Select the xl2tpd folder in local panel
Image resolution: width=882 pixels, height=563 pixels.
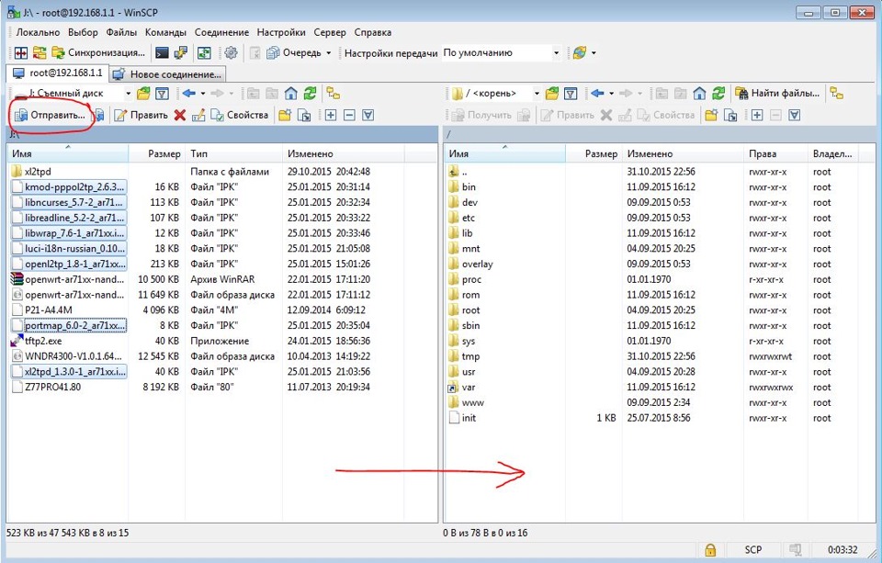pos(38,172)
